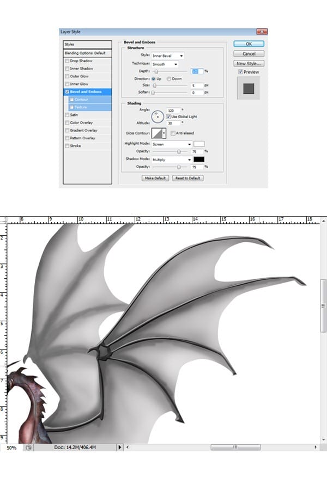Click the OK button in Layer Style
This screenshot has width=327, height=478.
tap(249, 44)
